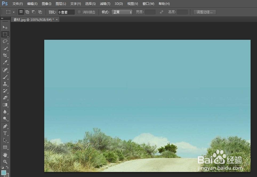Close the 素材.jpg document tab
The image size is (257, 177).
[57, 19]
